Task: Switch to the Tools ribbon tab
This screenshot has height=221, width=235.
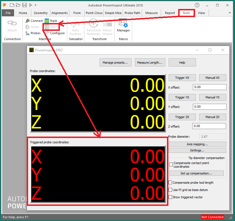Action: (x=186, y=13)
